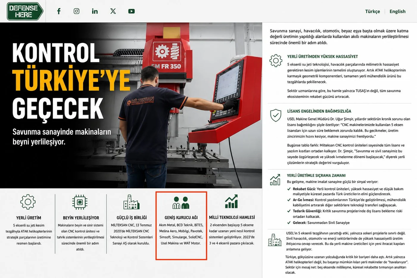The width and height of the screenshot is (417, 278).
Task: Click the checkmark next to Ar-Ge İvmesi
Action: coord(289,200)
